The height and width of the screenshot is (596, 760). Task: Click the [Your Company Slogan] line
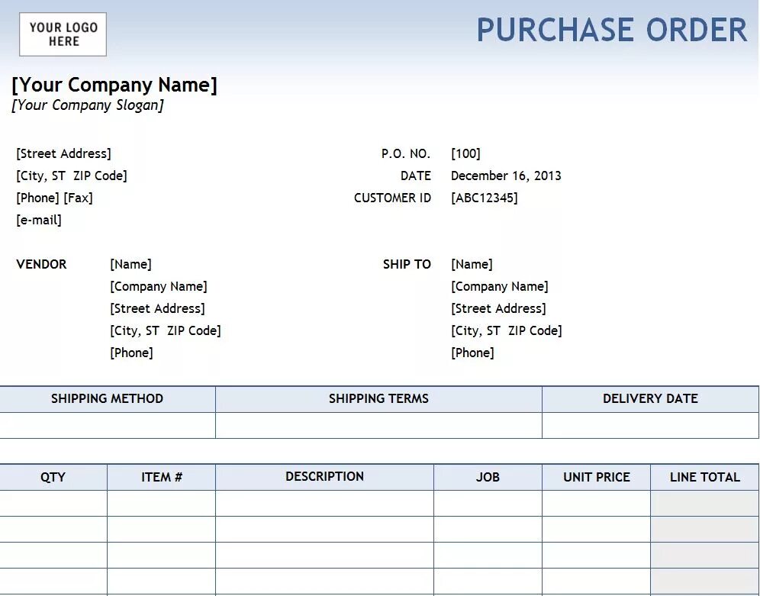coord(88,105)
